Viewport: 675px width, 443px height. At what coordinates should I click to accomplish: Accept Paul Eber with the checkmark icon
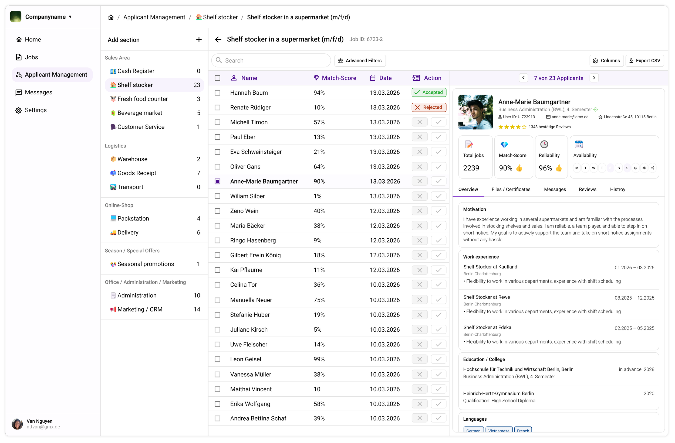coord(438,137)
